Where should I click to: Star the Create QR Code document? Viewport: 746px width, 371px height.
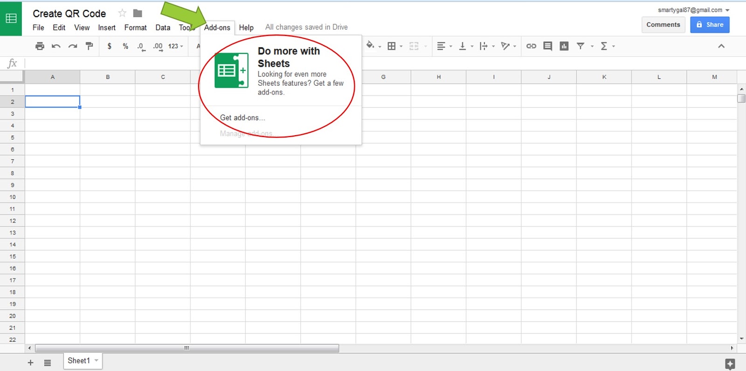click(122, 13)
